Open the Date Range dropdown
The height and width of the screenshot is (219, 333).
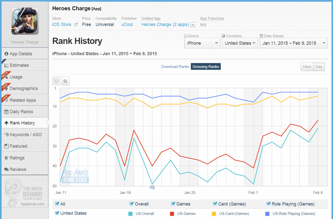(x=294, y=43)
